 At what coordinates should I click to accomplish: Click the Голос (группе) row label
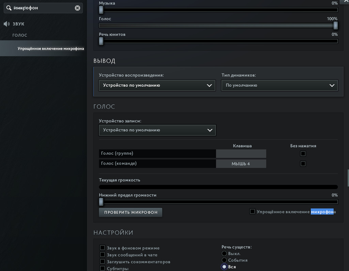click(x=117, y=153)
